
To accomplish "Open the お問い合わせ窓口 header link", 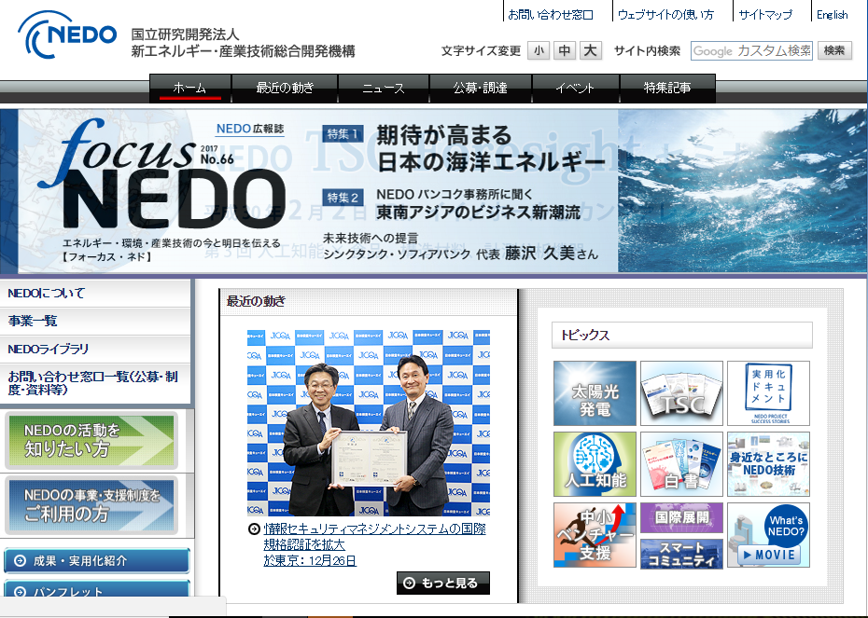I will click(551, 15).
